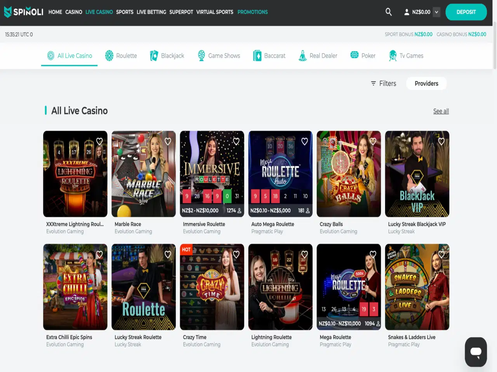Open the live chat bubble
The width and height of the screenshot is (497, 372).
tap(476, 352)
